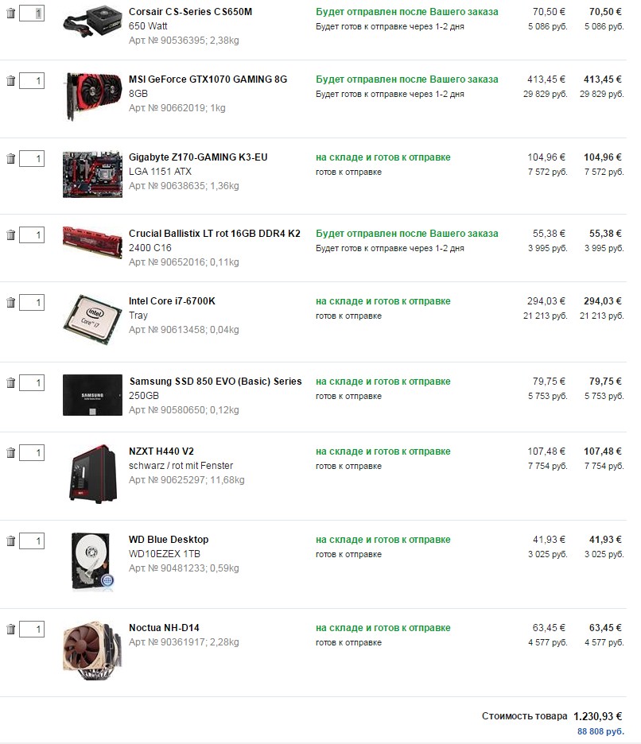The height and width of the screenshot is (744, 641).
Task: Remove MSI GeForce GTX1070 with trash icon
Action: (11, 81)
